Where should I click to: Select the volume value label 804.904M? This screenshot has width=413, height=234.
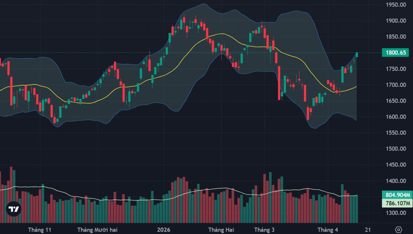tap(397, 195)
